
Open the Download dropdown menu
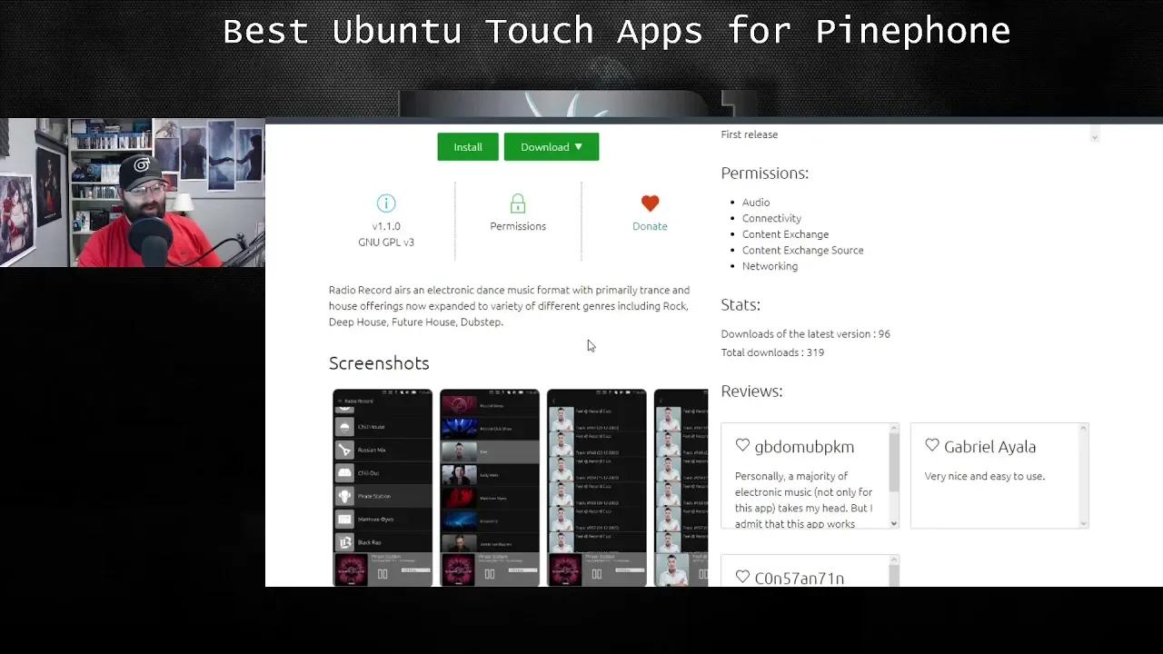(x=552, y=146)
